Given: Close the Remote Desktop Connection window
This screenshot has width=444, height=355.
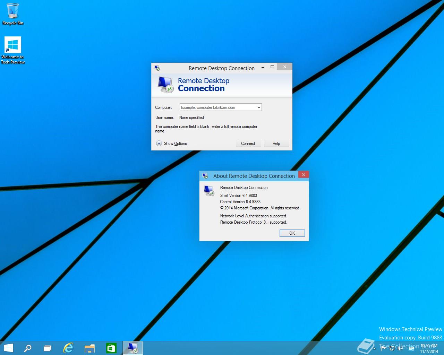Looking at the screenshot, I should (284, 67).
